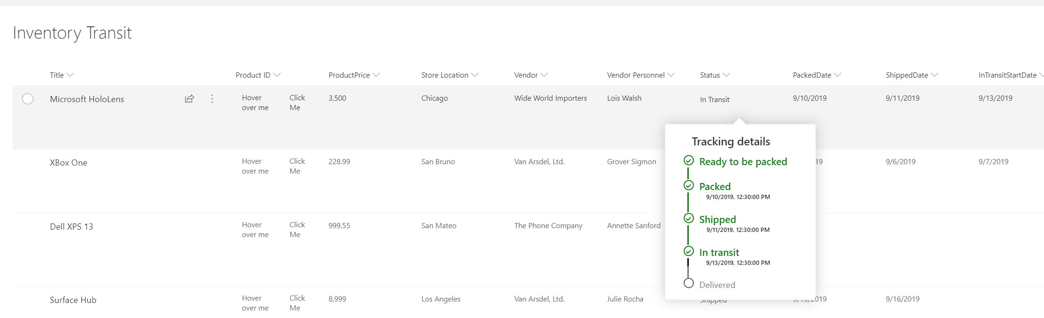1044x318 pixels.
Task: Click the Chicago store location
Action: point(434,98)
